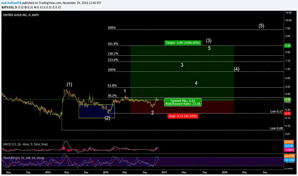Viewport: 298px width, 176px height.
Task: Click the 0.07 price scale label
Action: pos(288,134)
